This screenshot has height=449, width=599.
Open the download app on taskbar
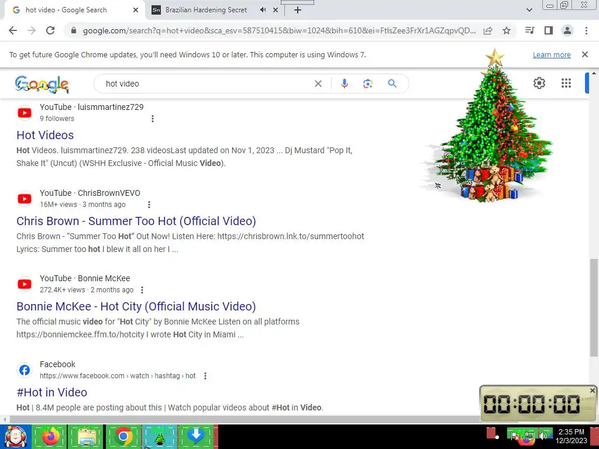pyautogui.click(x=196, y=436)
